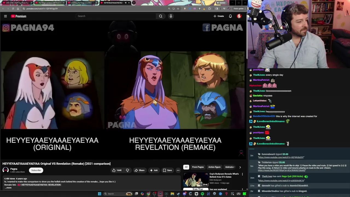Viewport: 350px width, 197px height.
Task: Open options for the Iran war explained video
Action: pos(242,189)
